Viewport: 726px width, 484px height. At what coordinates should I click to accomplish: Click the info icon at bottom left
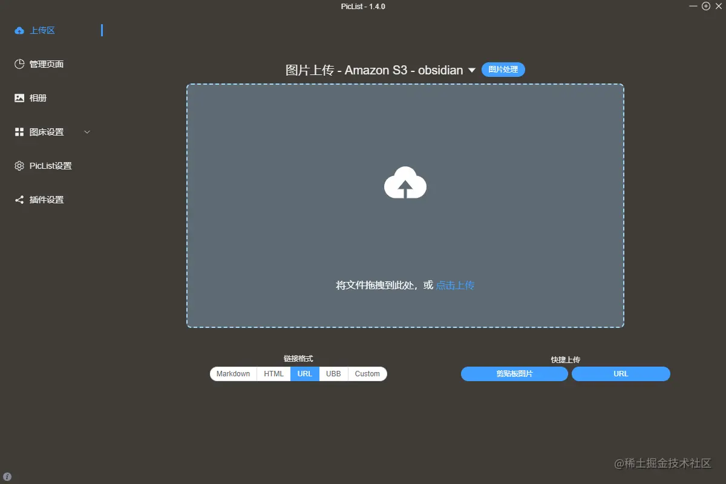[x=7, y=477]
